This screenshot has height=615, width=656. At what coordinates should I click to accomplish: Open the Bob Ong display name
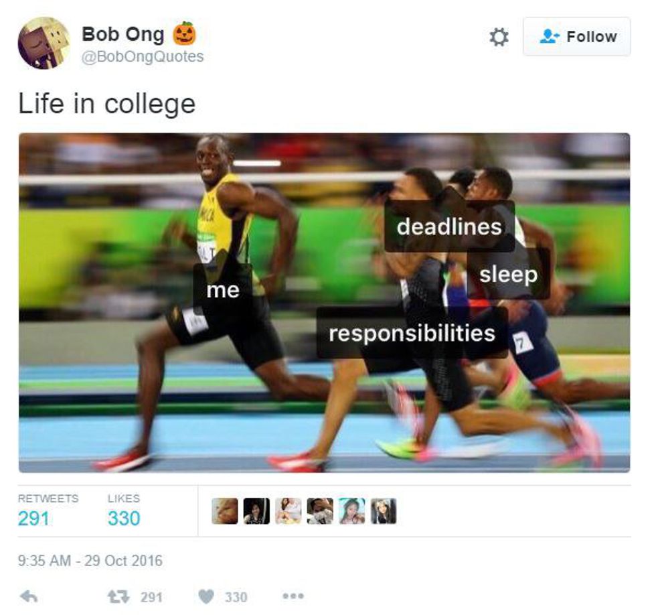(x=122, y=34)
